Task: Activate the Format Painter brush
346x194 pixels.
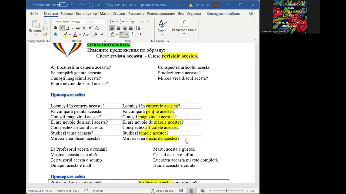Action: 45,34
